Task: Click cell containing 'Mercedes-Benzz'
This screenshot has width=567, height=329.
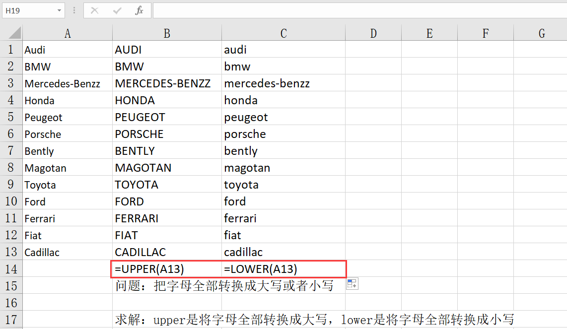Action: 67,83
